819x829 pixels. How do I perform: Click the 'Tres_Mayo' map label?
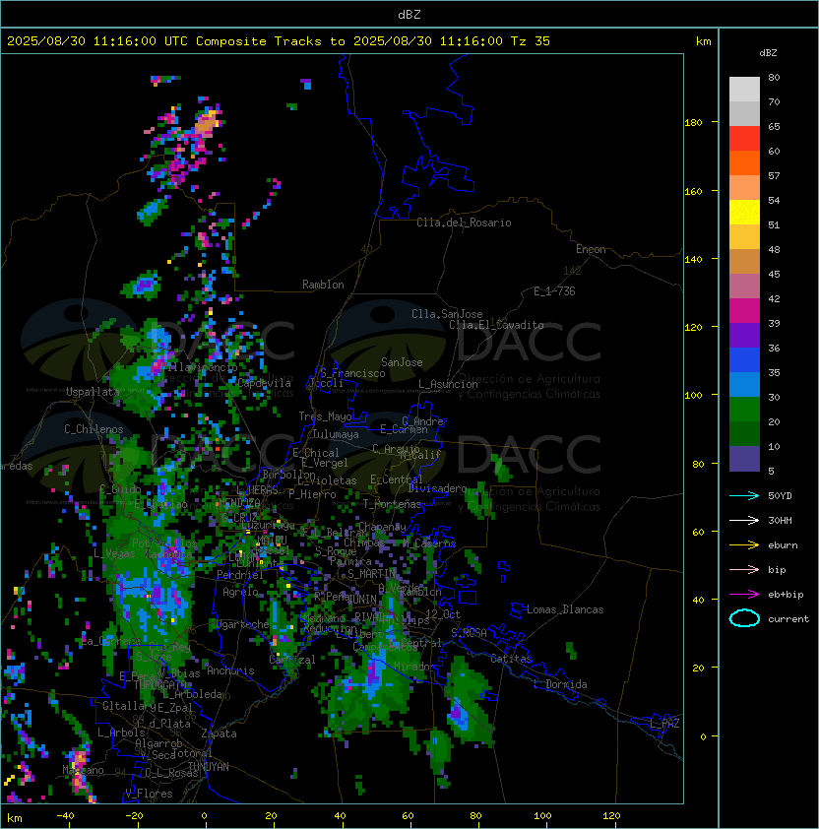(x=325, y=416)
